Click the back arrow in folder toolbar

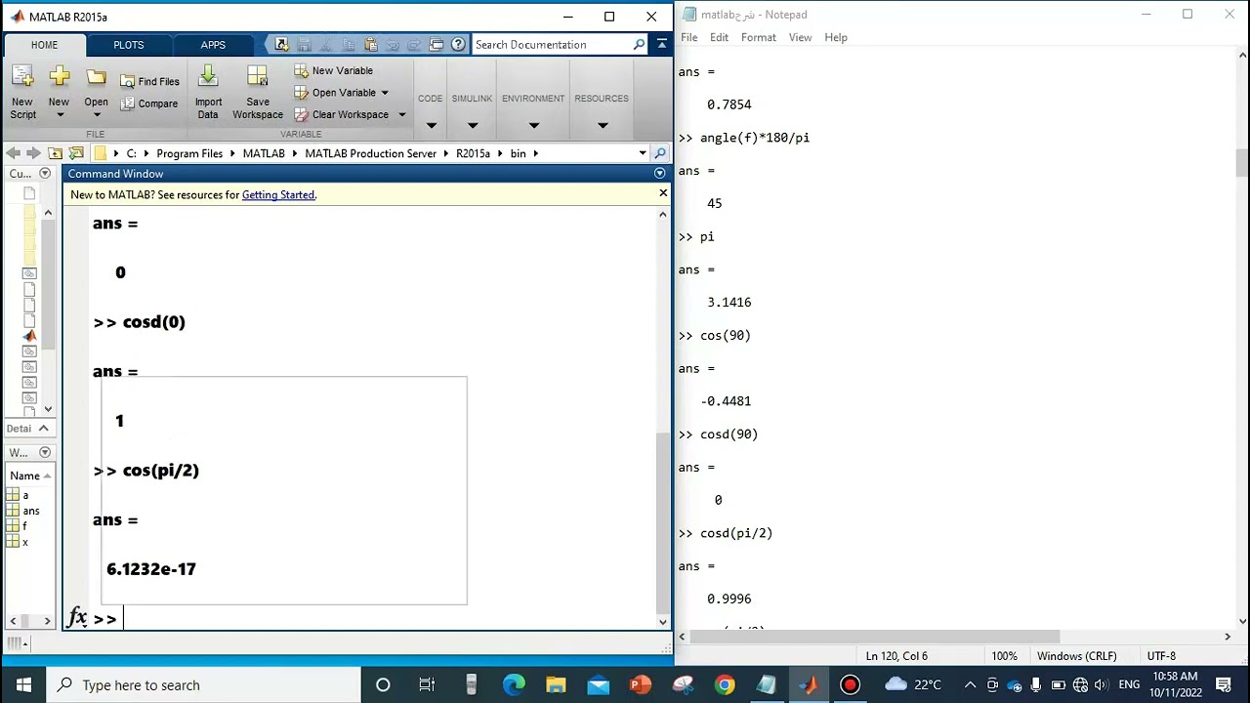(x=14, y=153)
